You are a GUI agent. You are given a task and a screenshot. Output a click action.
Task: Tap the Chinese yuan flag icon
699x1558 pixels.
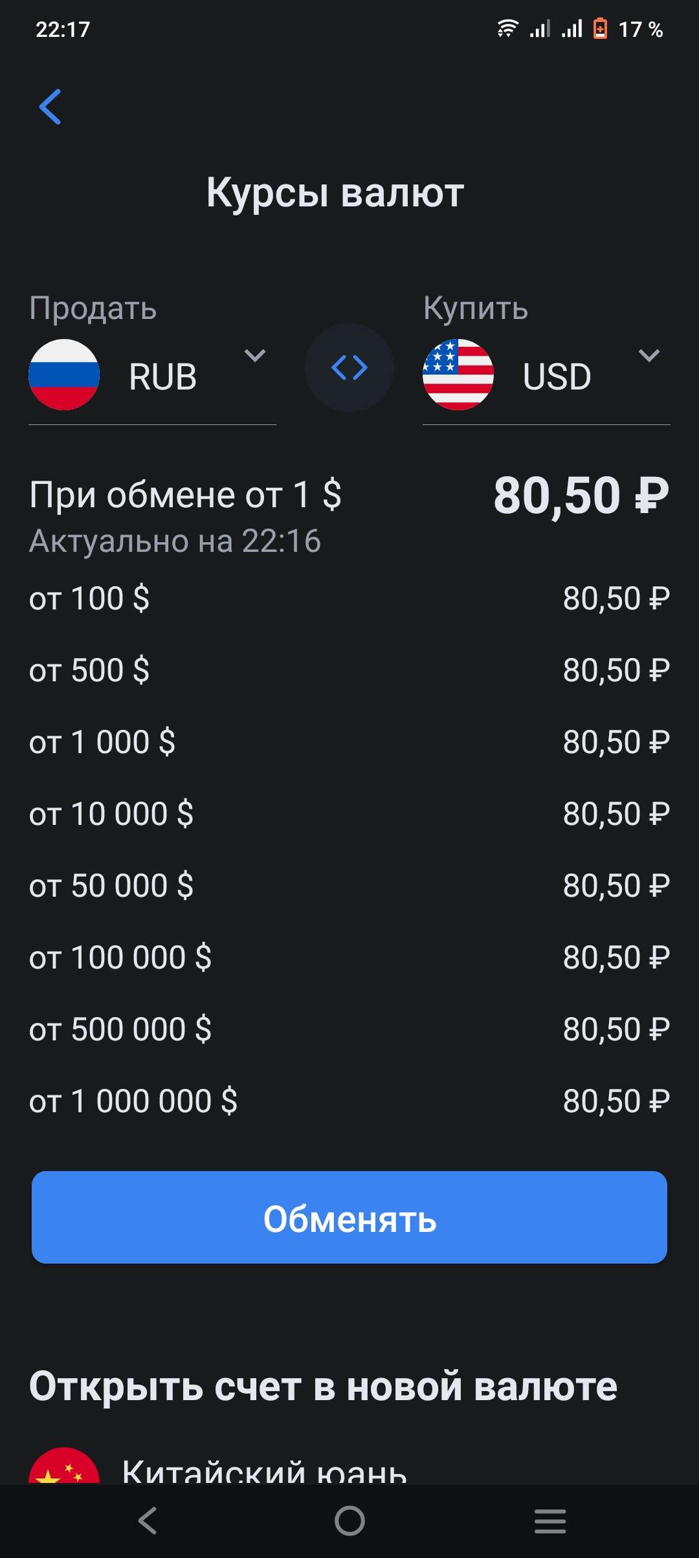point(64,1469)
